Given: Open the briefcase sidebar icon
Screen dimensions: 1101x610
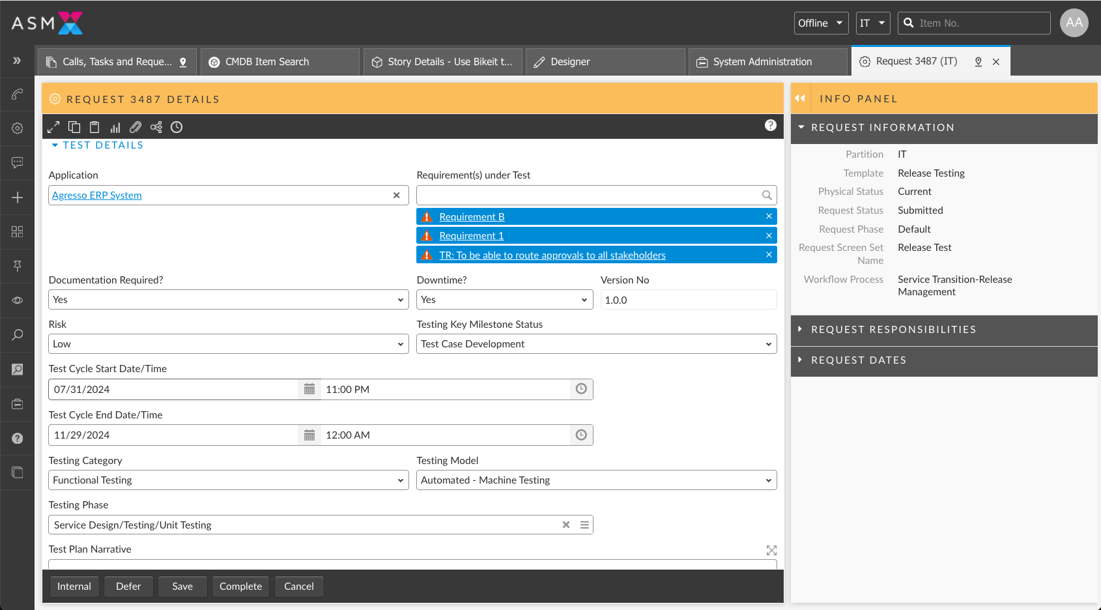Looking at the screenshot, I should point(17,404).
